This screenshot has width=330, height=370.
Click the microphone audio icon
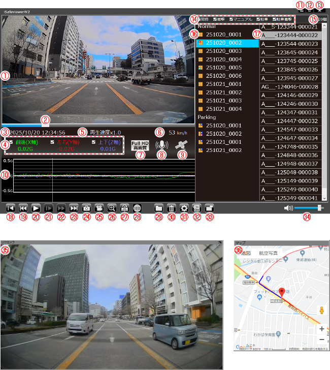click(x=161, y=145)
